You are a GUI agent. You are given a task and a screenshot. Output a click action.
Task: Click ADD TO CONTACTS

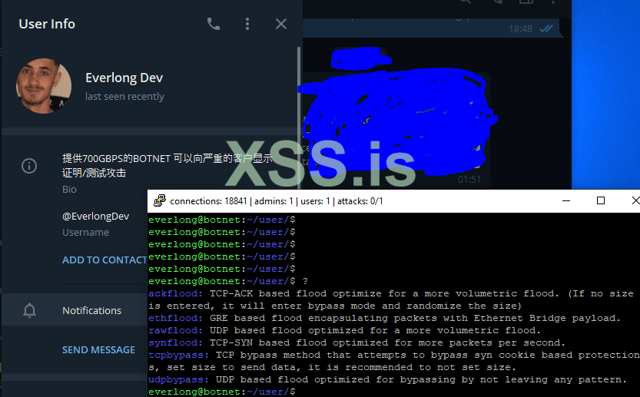(x=104, y=260)
